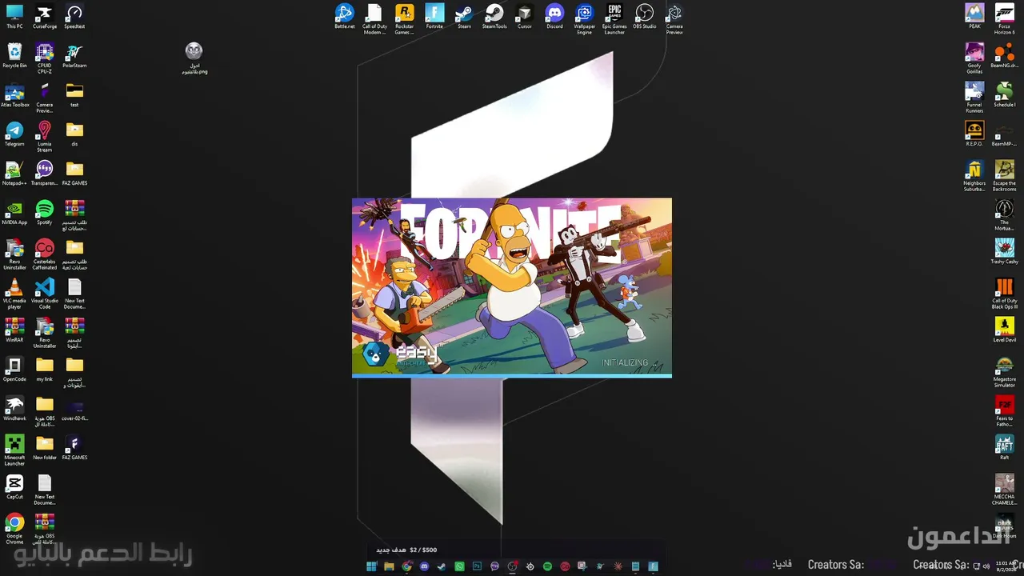Open the Windows Start menu
Image resolution: width=1024 pixels, height=576 pixels.
point(371,566)
